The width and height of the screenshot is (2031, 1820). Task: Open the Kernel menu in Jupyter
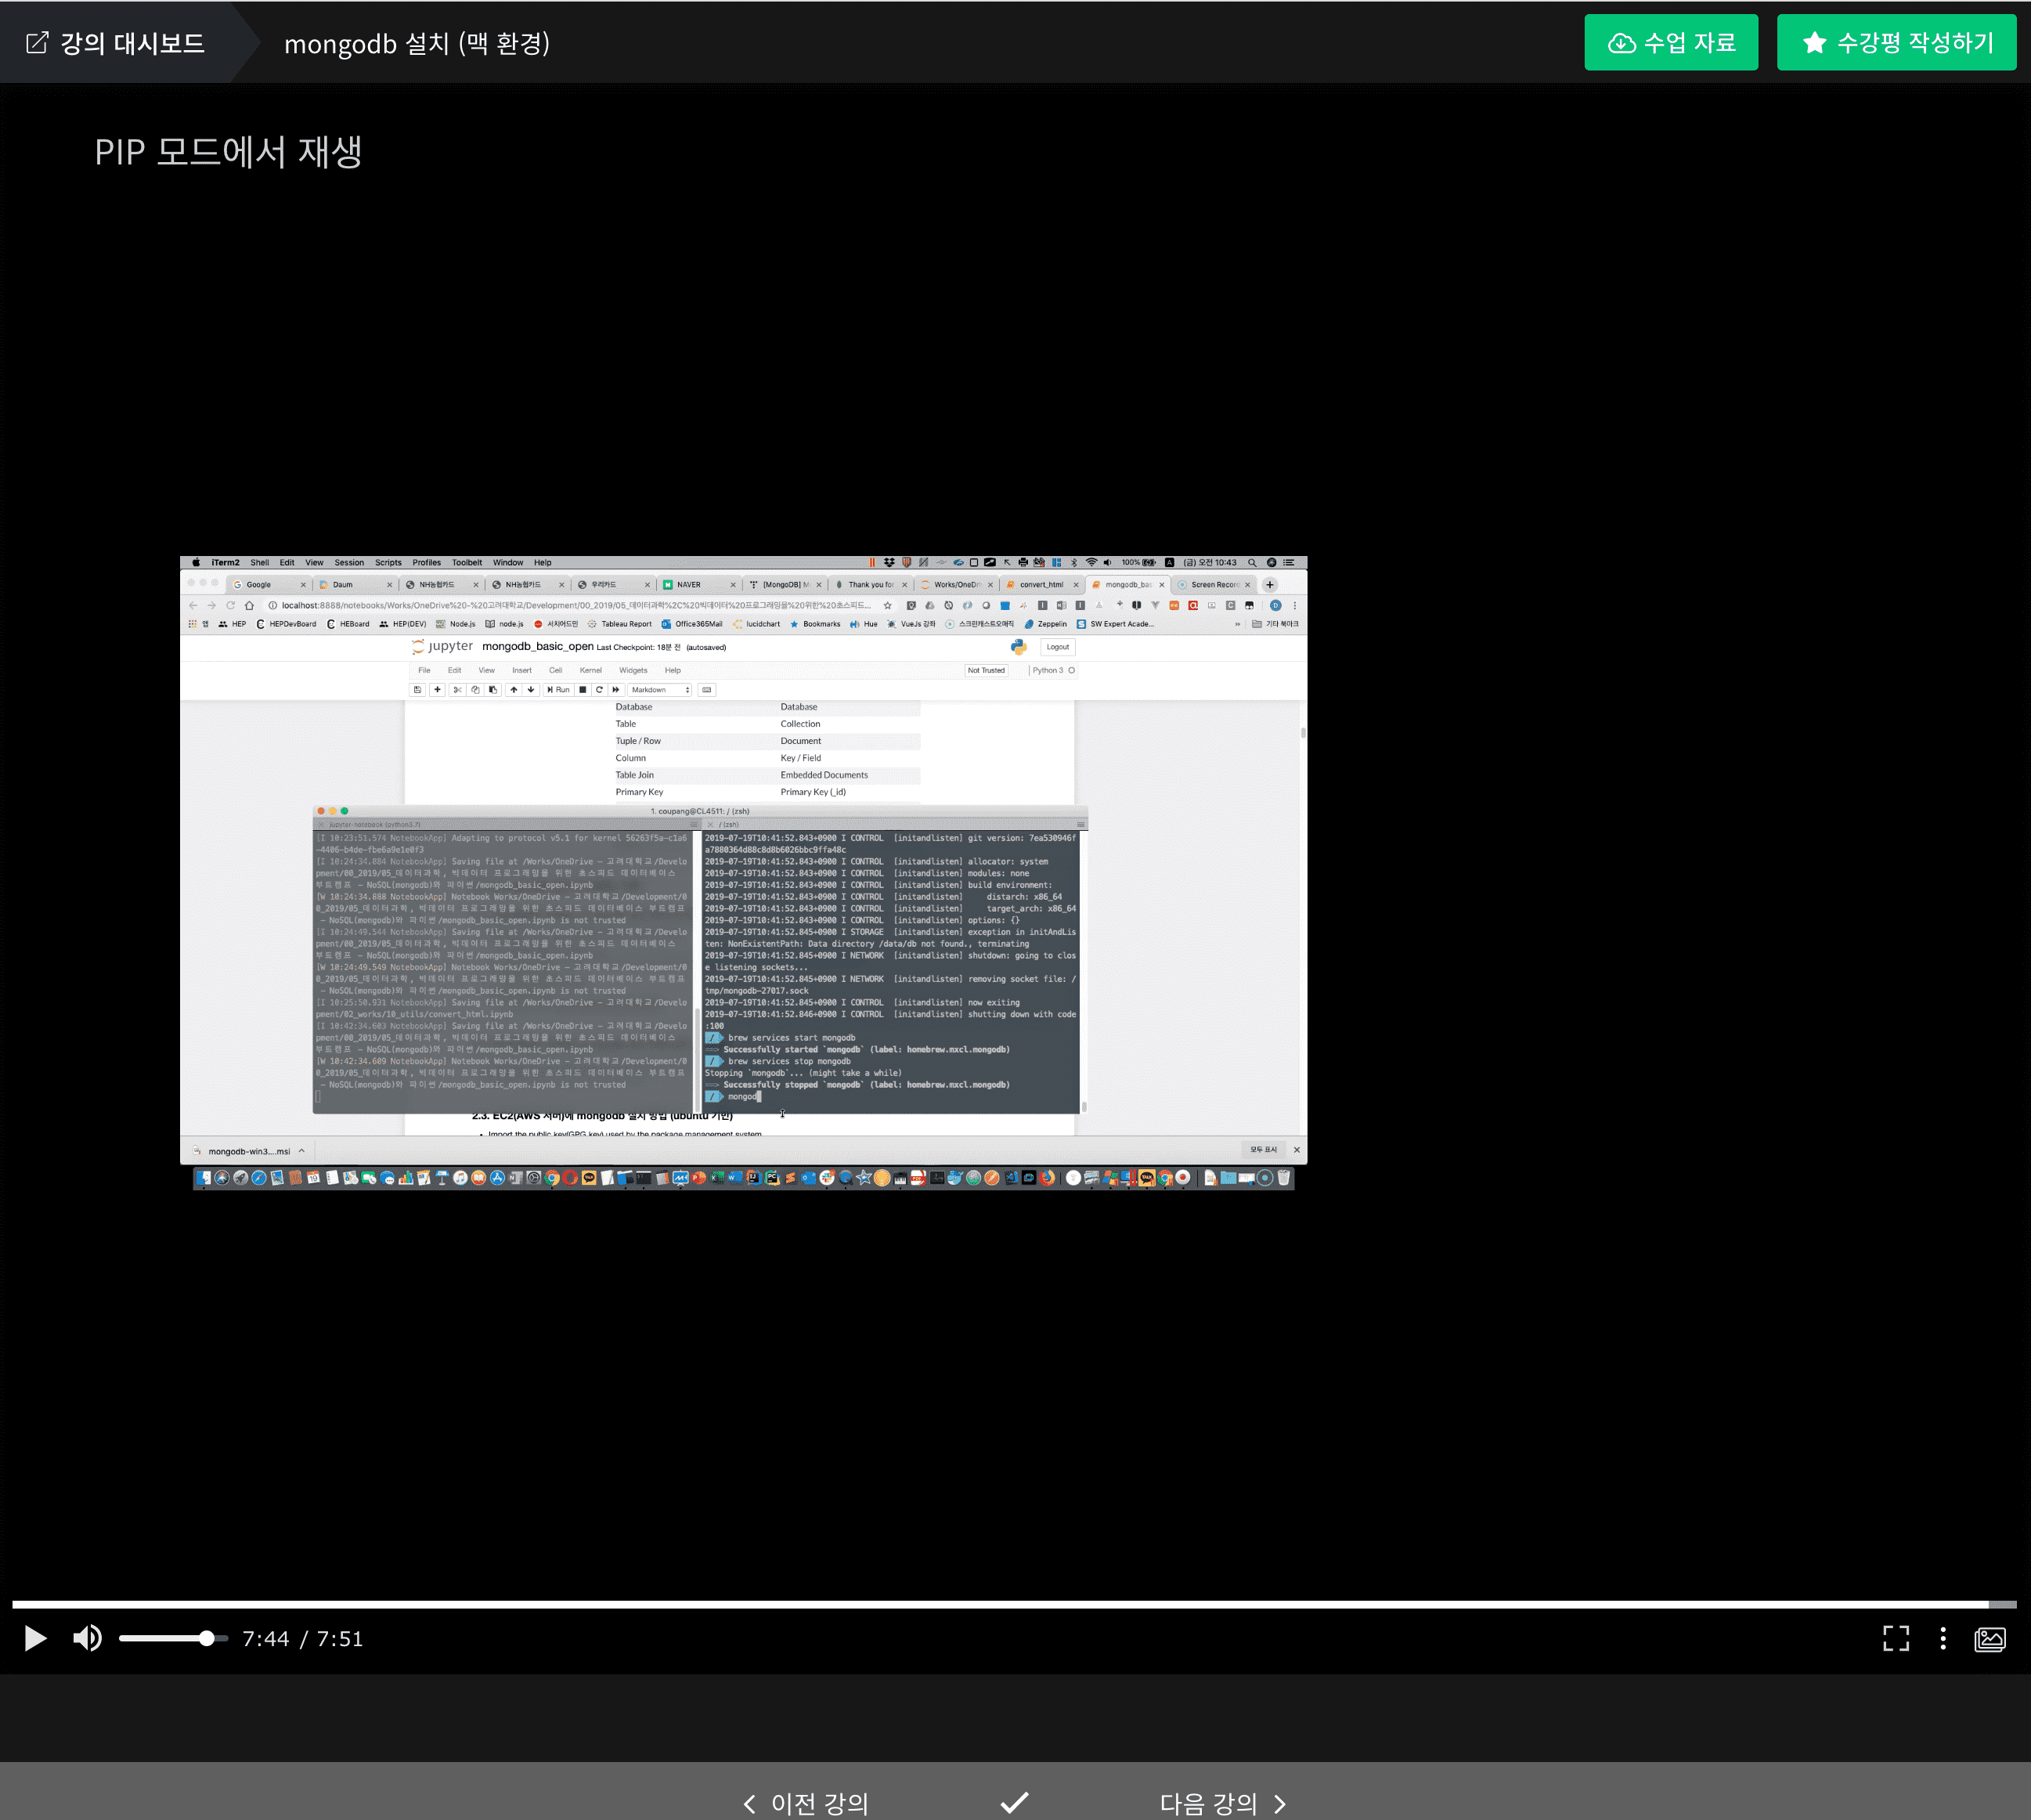click(x=590, y=670)
